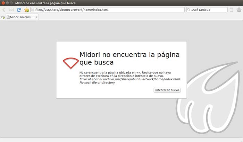The width and height of the screenshot is (243, 142).
Task: Click the heading 'Midori no encuentra la página'
Action: (129, 55)
